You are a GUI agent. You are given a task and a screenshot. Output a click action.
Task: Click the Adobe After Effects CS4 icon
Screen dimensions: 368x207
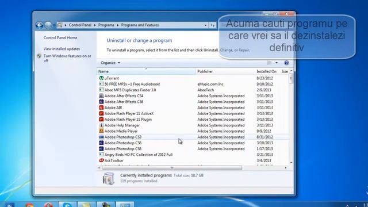tap(101, 96)
